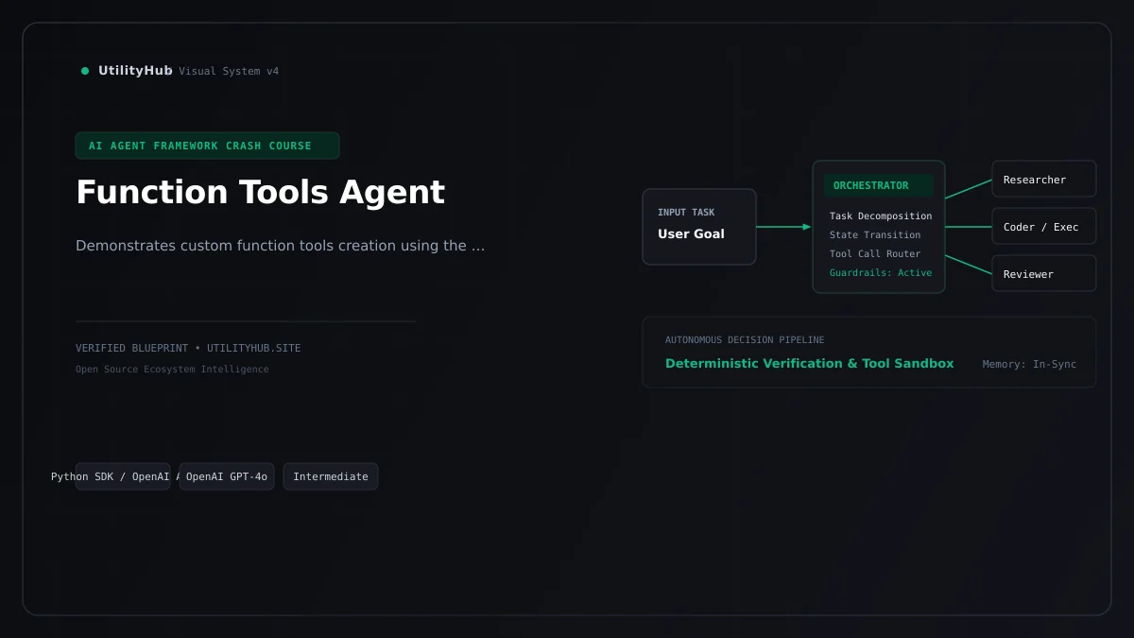Click the description starting 'Demonstrates custom function tools'
The width and height of the screenshot is (1134, 638).
click(x=280, y=246)
